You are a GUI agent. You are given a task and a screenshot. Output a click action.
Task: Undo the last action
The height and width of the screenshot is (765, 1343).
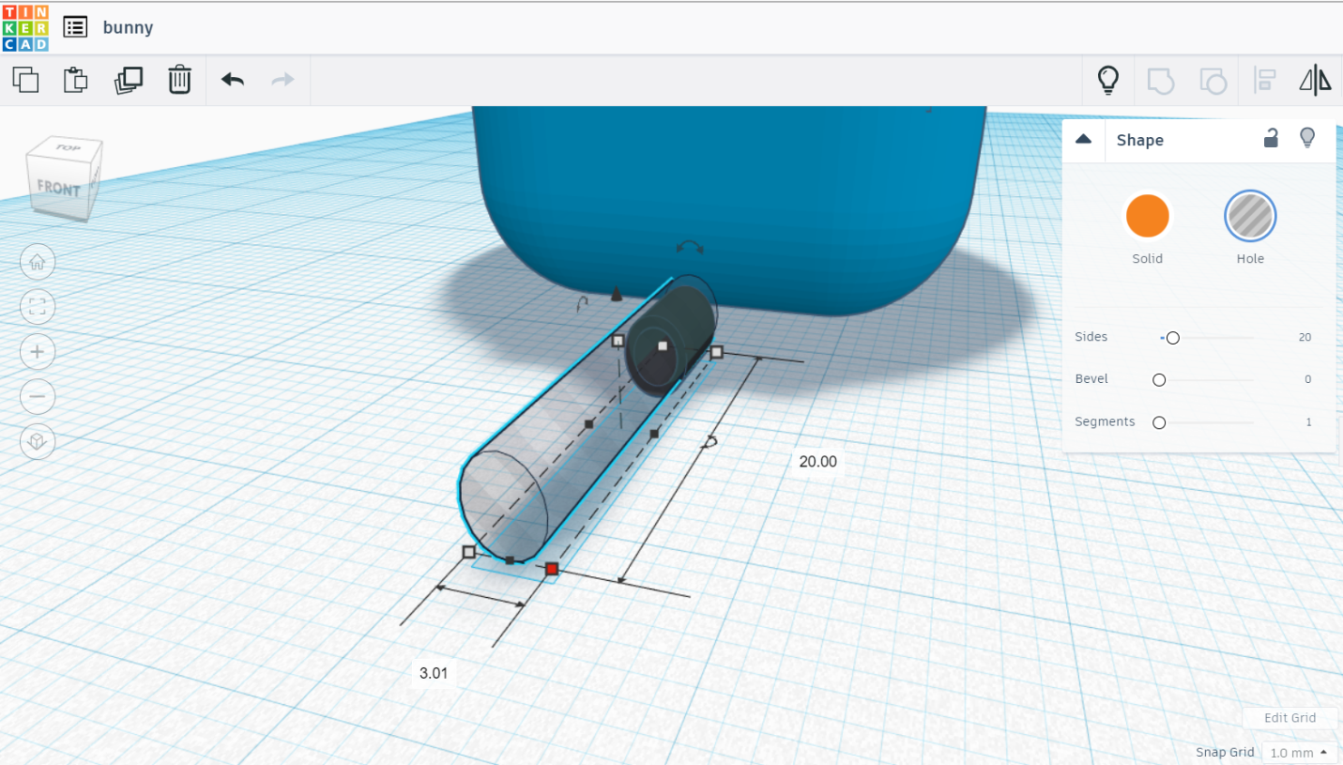(233, 80)
